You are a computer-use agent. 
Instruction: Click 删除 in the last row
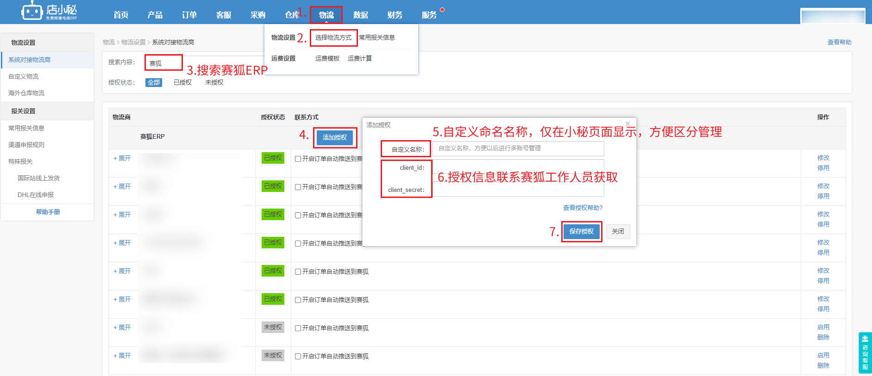tap(823, 365)
